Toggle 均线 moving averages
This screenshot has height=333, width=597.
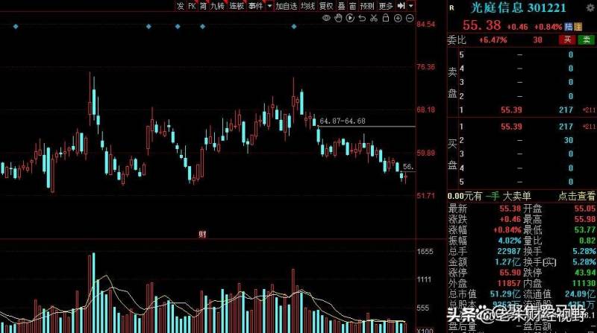(307, 6)
